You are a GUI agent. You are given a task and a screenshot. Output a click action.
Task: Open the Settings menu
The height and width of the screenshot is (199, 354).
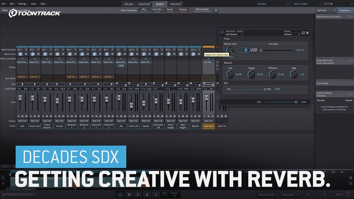click(23, 4)
